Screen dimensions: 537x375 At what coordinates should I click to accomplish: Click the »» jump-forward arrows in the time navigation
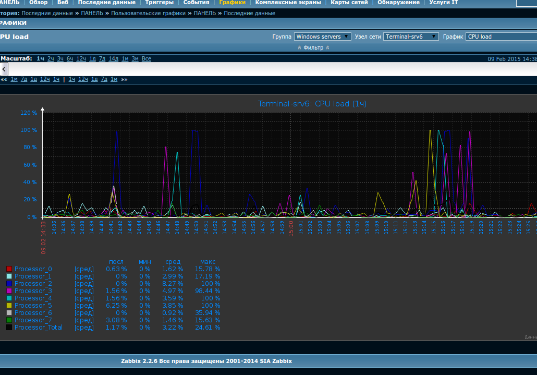pyautogui.click(x=124, y=79)
